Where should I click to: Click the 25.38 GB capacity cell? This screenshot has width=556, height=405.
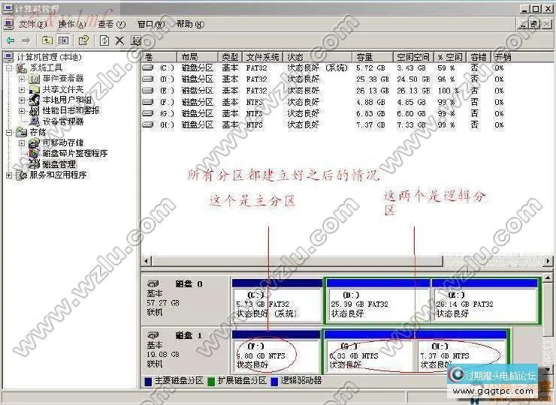click(373, 79)
